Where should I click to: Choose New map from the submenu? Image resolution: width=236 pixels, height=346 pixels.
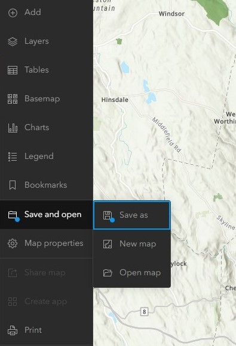tap(132, 244)
